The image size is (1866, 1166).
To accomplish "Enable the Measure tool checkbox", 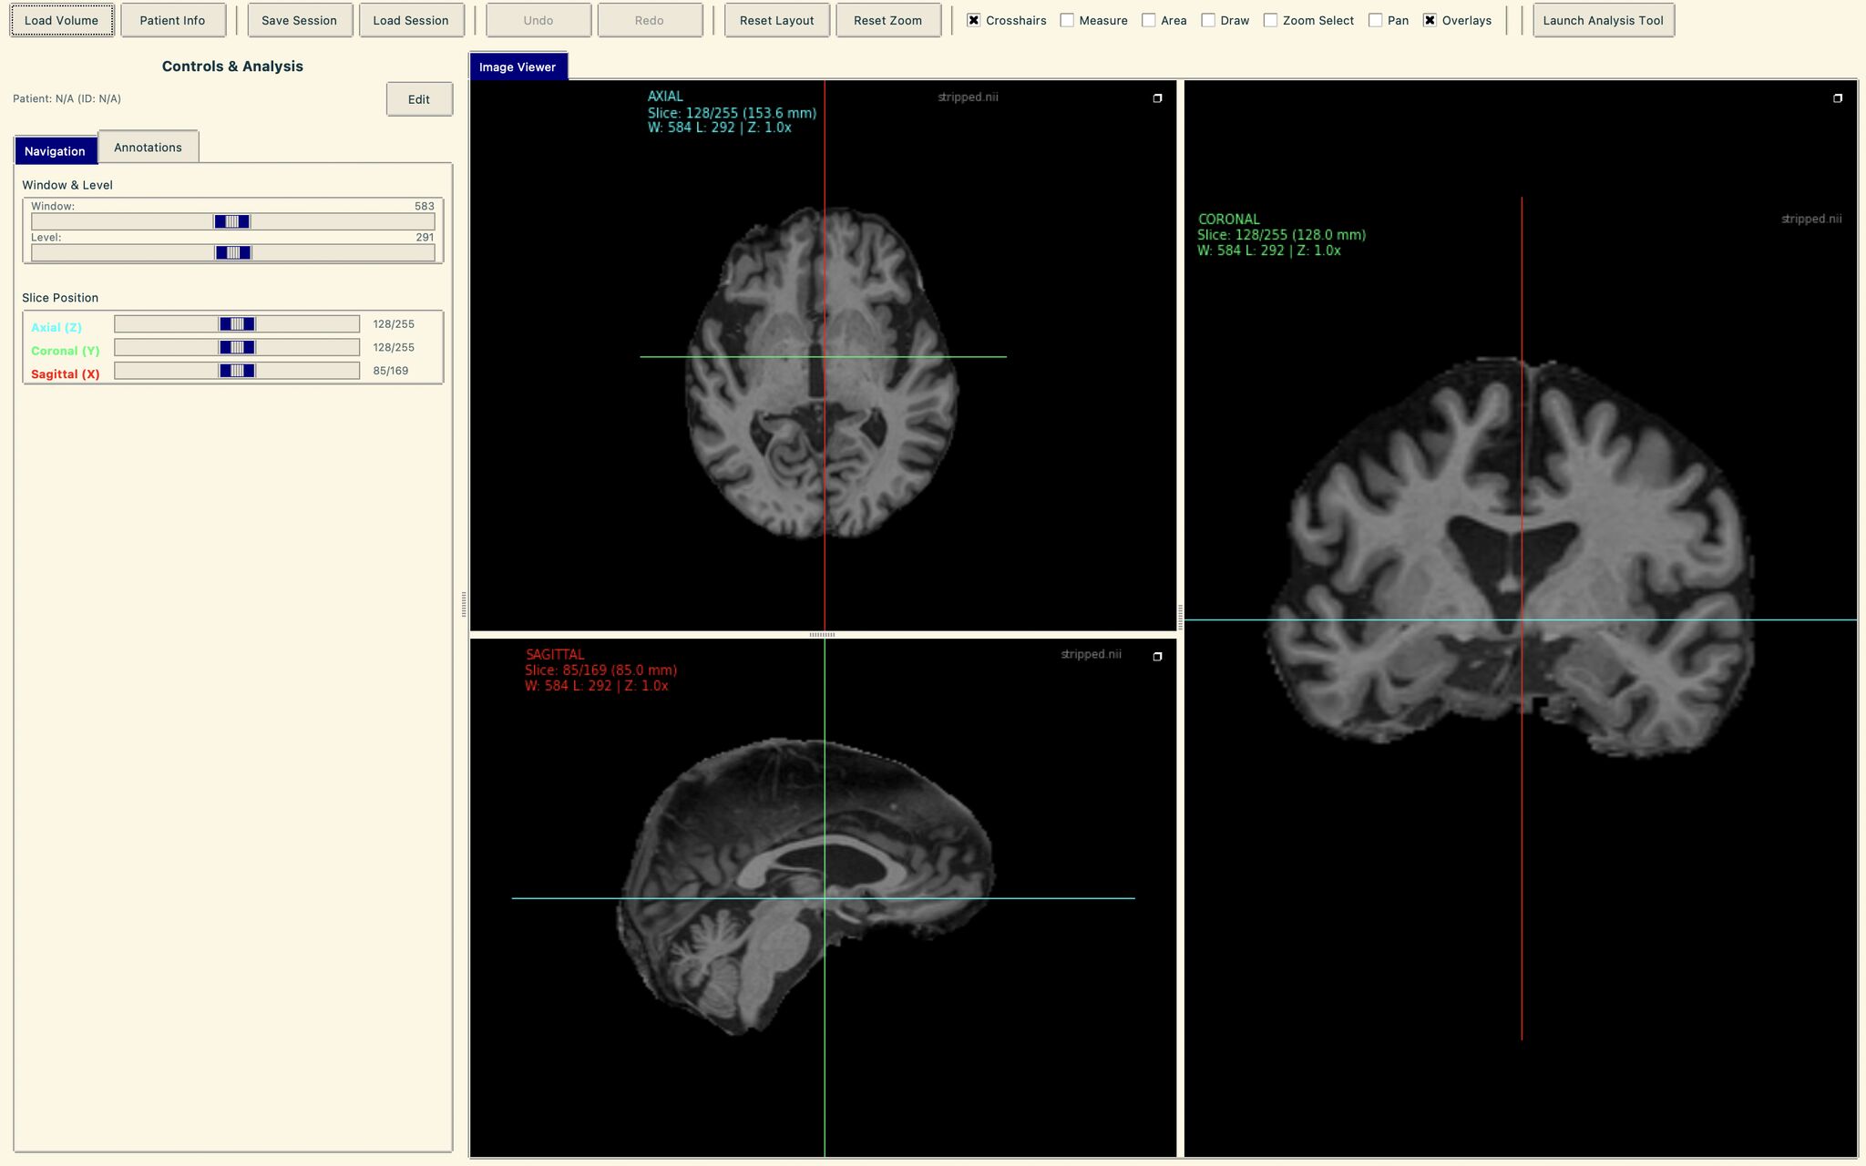I will tap(1067, 20).
